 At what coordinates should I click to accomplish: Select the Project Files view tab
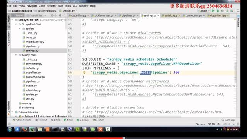tap(34, 15)
